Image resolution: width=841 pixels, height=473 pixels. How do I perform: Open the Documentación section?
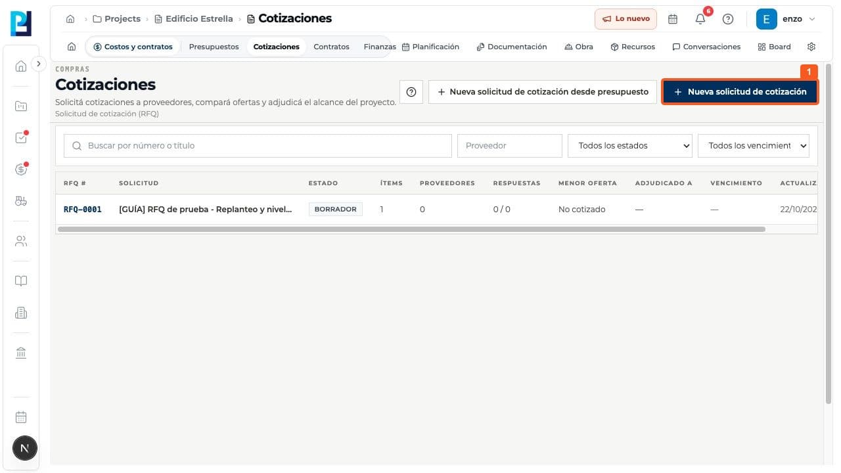512,47
